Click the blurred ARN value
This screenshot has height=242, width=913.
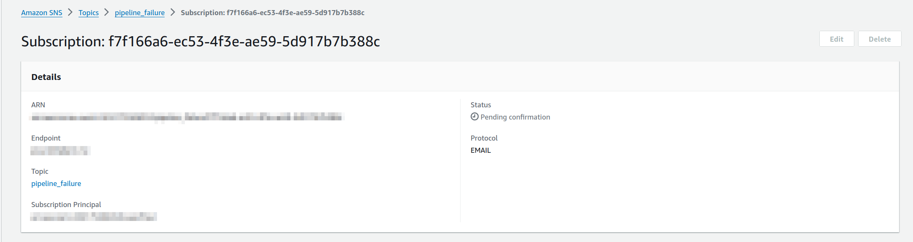coord(187,117)
